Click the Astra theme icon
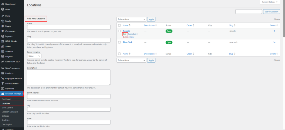The width and height of the screenshot is (285, 130). pos(3,9)
